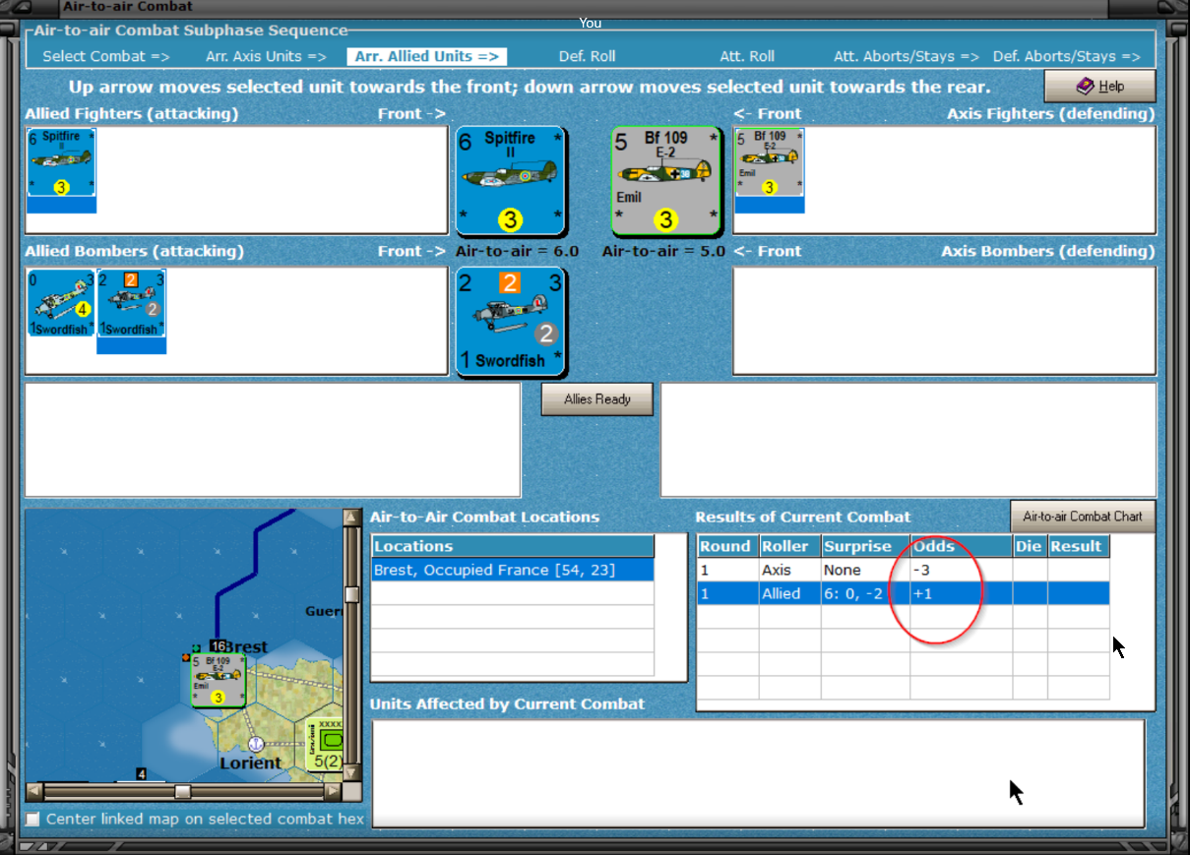Select the small Spitfire II fighter counter
The height and width of the screenshot is (855, 1190).
(x=61, y=162)
